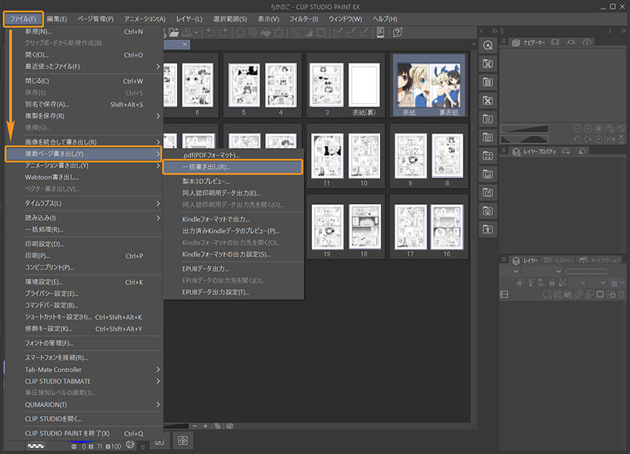
Task: Click the zoom-out minus in Navigator
Action: click(578, 128)
